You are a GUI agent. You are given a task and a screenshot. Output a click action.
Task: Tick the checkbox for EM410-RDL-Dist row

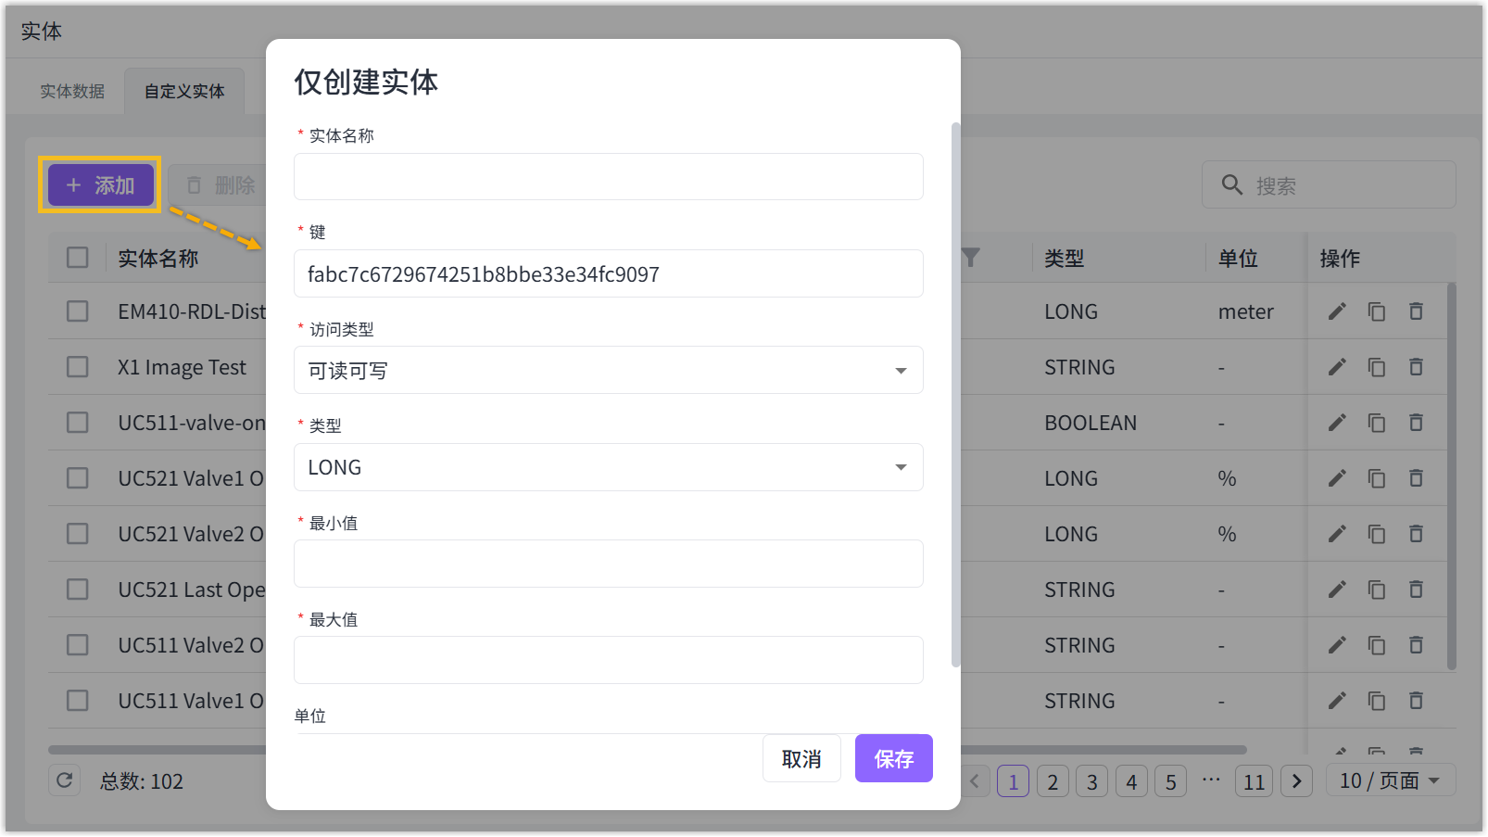78,311
